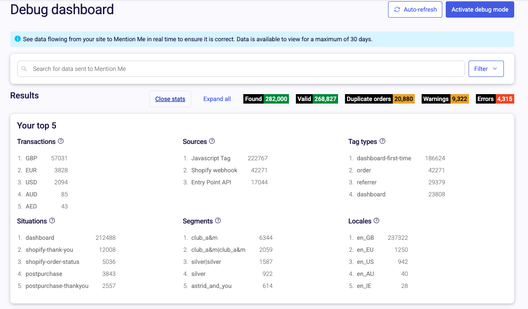528x309 pixels.
Task: Click the help icon beside Locales
Action: tap(376, 221)
